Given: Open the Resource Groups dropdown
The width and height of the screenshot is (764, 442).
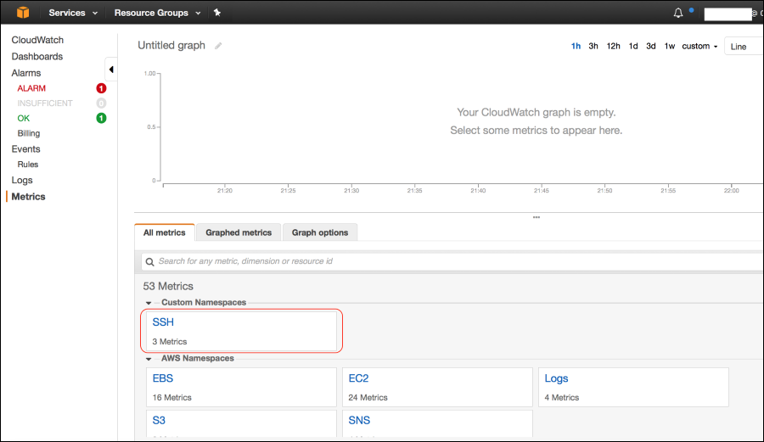Looking at the screenshot, I should (157, 13).
